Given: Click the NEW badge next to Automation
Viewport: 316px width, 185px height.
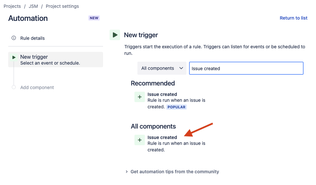Looking at the screenshot, I should pos(94,18).
